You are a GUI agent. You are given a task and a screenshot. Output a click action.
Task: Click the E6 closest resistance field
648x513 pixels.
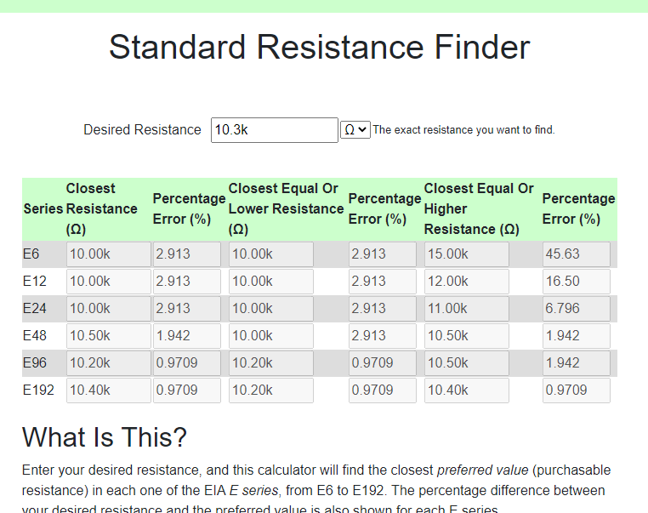click(108, 254)
